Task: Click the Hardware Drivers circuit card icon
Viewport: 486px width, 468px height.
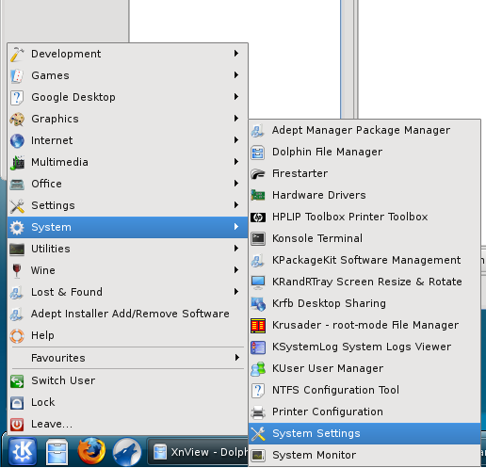Action: coord(258,195)
